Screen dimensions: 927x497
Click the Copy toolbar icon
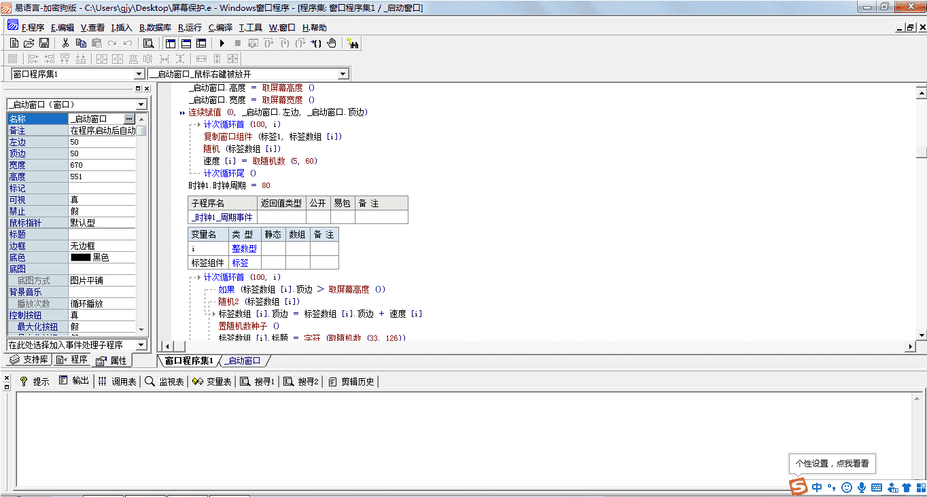(x=81, y=43)
